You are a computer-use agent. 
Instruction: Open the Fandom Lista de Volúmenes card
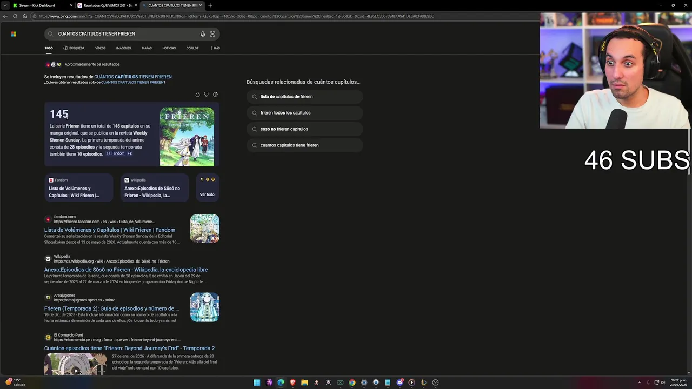79,187
